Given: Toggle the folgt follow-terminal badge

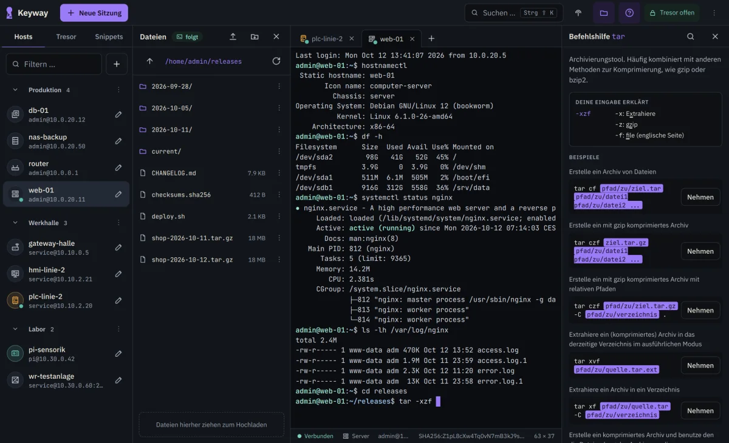Looking at the screenshot, I should [188, 37].
